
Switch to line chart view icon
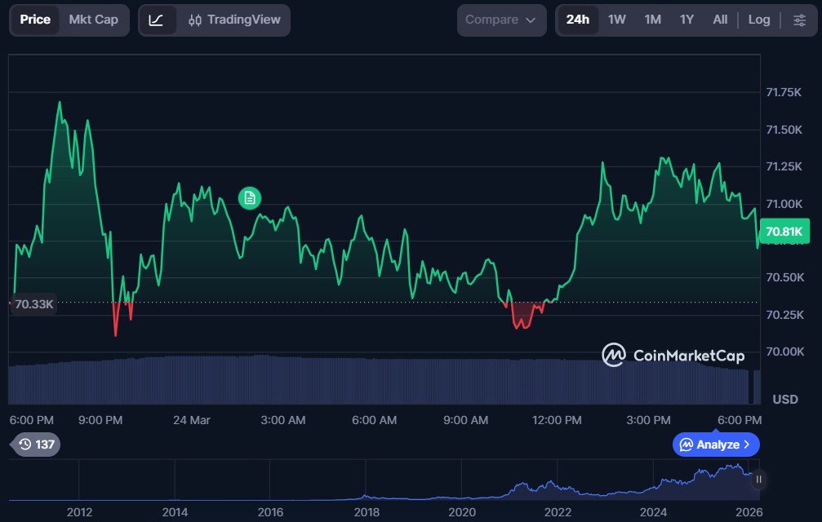[157, 20]
